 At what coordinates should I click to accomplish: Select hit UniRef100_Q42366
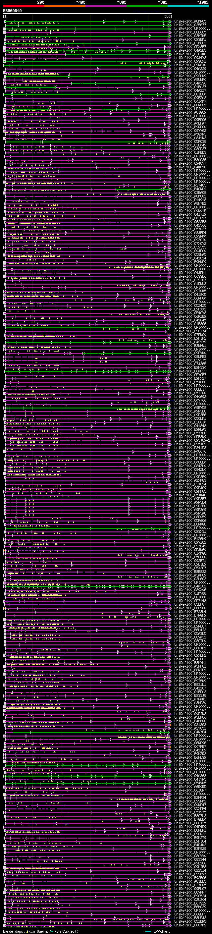pyautogui.click(x=190, y=226)
